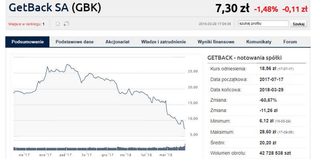Image resolution: width=315 pixels, height=159 pixels.
Task: Click the szukaj profilu search field
Action: [x=263, y=24]
